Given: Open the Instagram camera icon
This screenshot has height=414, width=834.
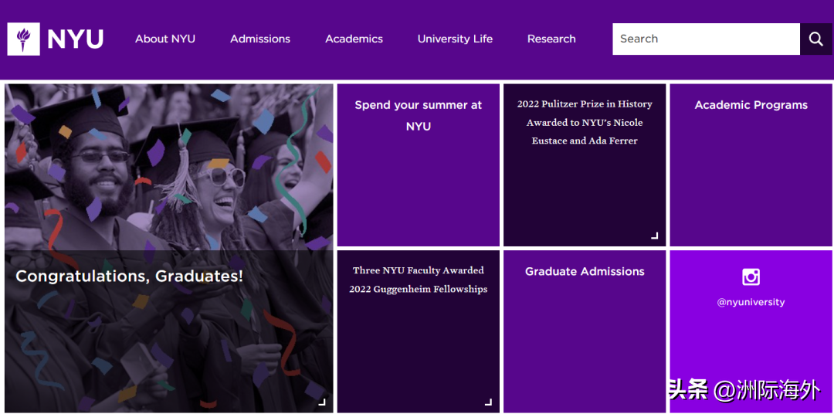Looking at the screenshot, I should coord(751,277).
